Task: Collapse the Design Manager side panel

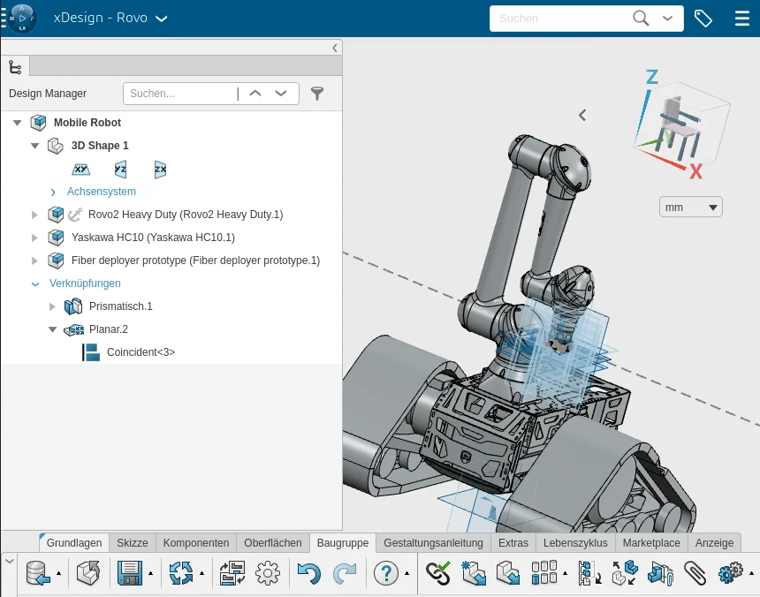Action: click(x=335, y=49)
